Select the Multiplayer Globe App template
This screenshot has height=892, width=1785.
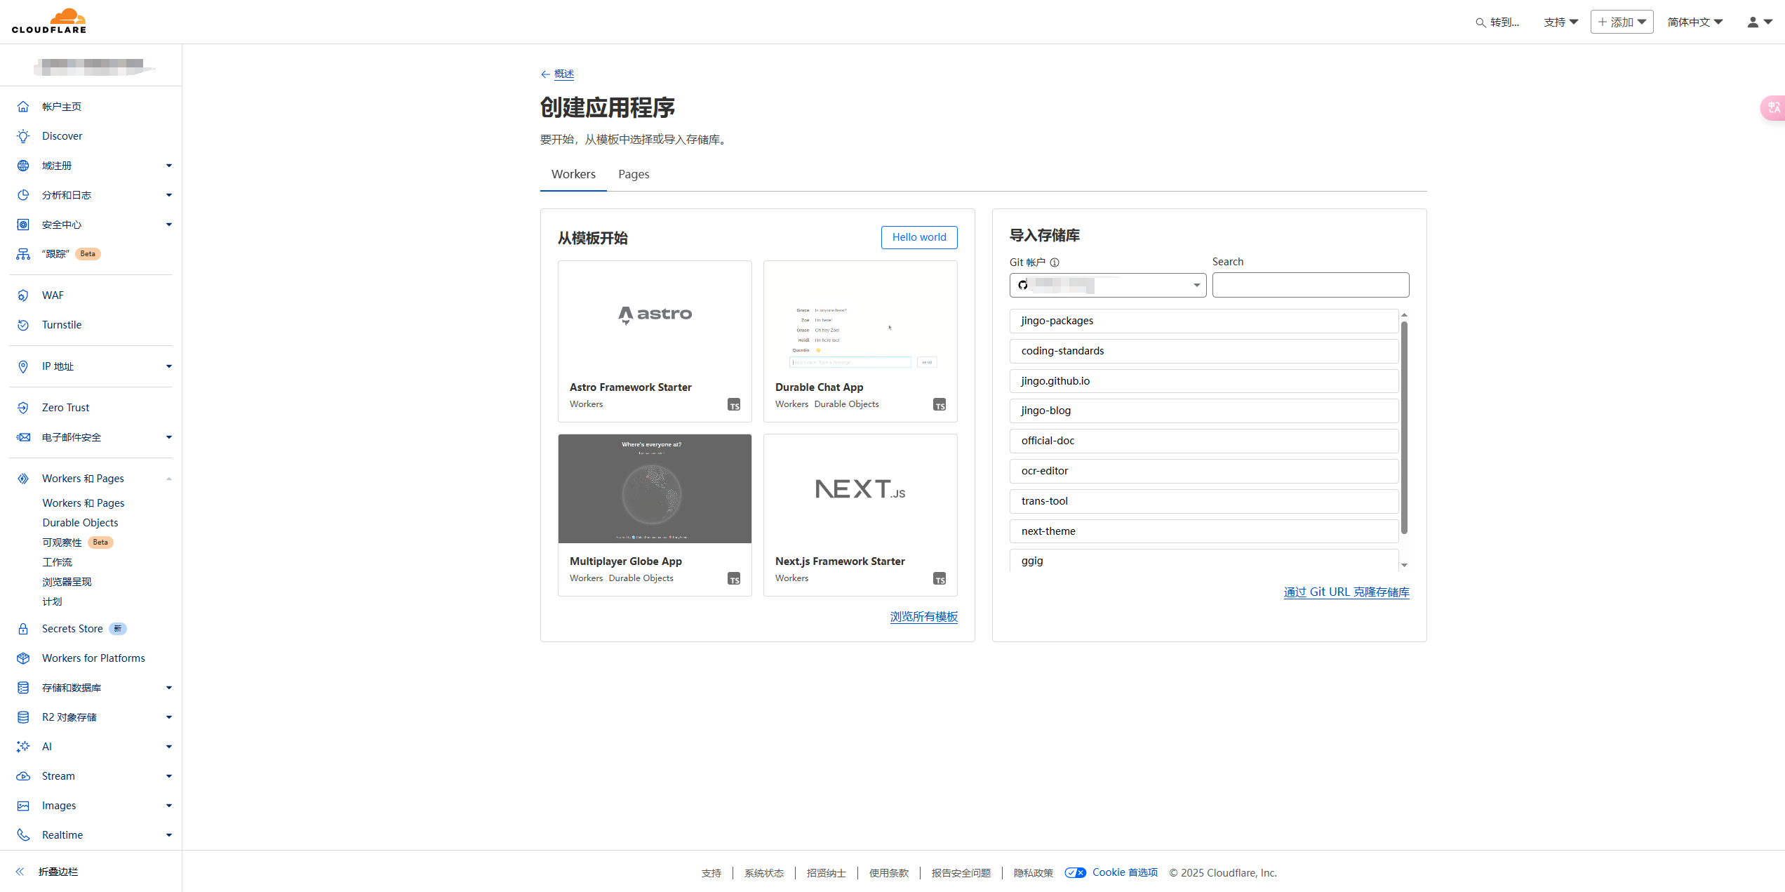655,515
